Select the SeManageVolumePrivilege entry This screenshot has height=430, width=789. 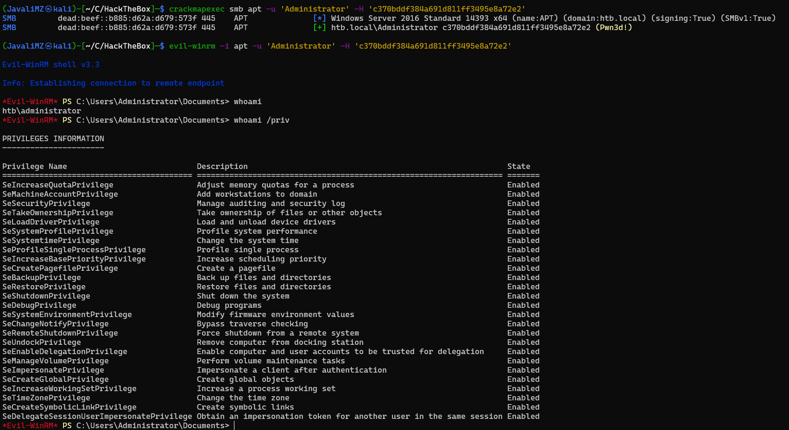click(x=56, y=361)
